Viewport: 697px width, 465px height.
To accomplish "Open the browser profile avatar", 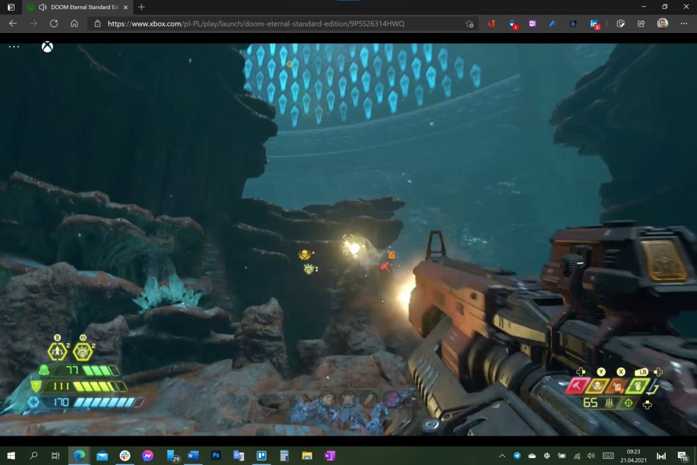I will (x=662, y=24).
